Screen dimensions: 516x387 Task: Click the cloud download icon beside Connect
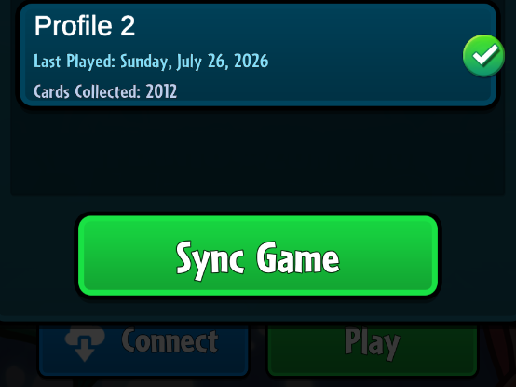click(x=85, y=343)
